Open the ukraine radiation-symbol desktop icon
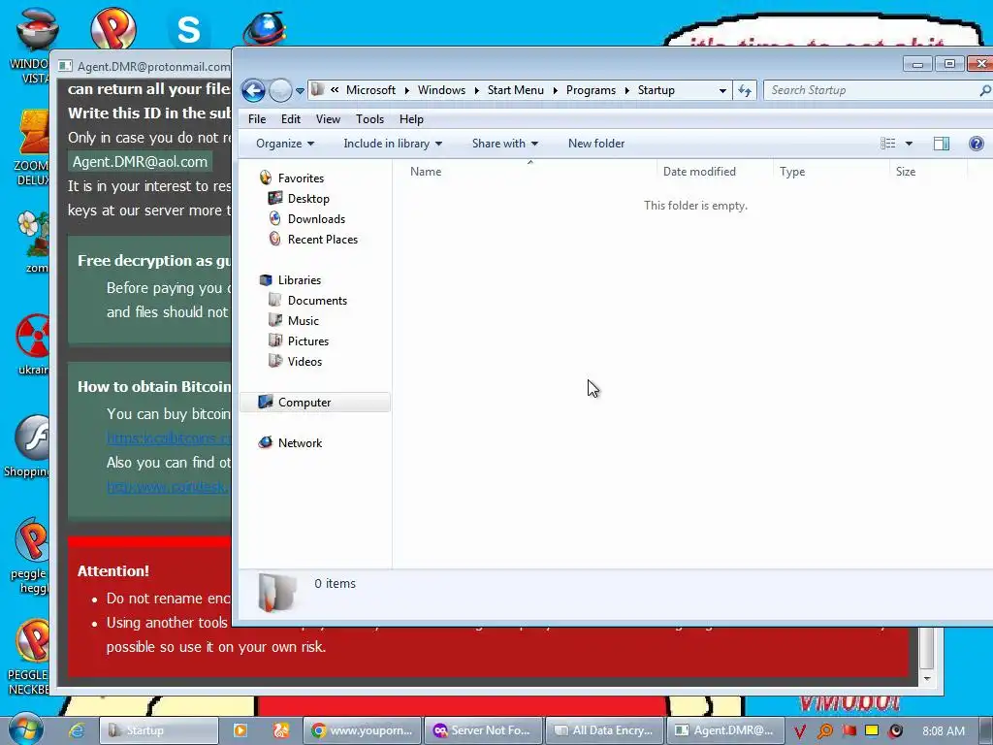 point(32,342)
